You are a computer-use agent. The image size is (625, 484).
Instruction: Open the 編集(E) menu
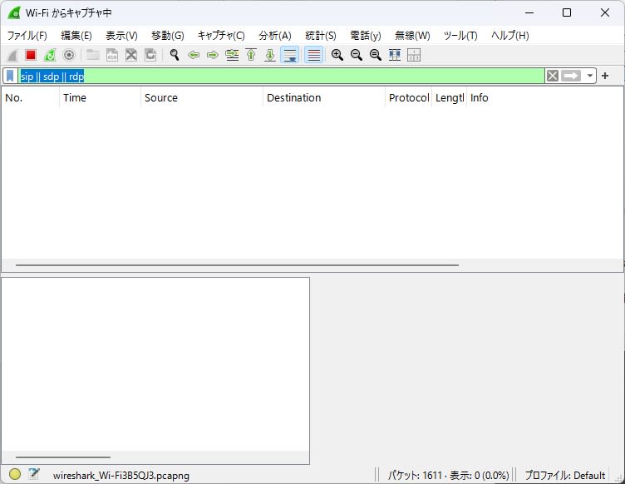tap(76, 36)
